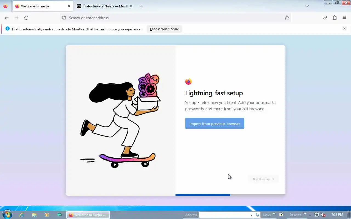The width and height of the screenshot is (351, 219).
Task: Click Skip this step link
Action: click(x=263, y=179)
